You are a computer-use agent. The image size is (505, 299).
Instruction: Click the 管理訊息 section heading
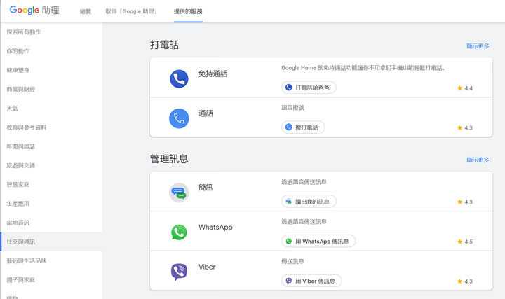click(169, 159)
